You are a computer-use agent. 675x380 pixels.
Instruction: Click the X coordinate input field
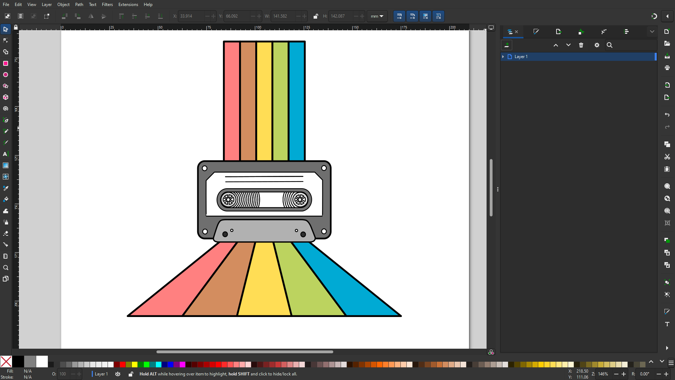tap(191, 16)
